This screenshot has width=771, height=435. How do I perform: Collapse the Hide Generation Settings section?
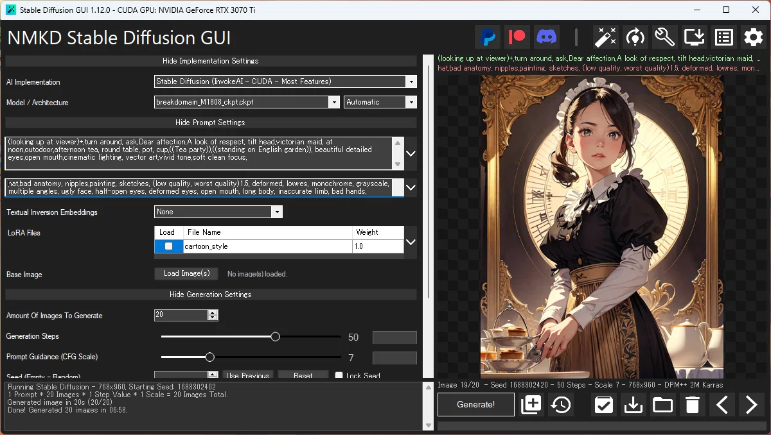point(211,294)
